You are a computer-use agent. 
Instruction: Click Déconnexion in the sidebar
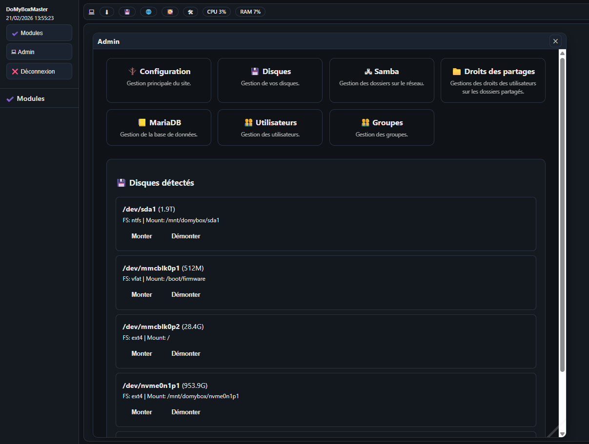(x=39, y=71)
